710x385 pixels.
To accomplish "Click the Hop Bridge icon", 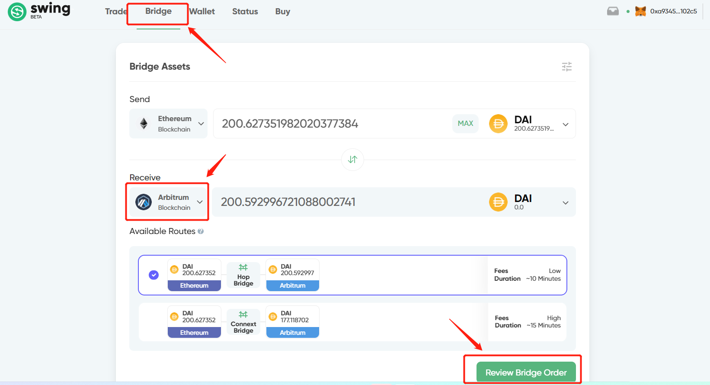I will 243,267.
